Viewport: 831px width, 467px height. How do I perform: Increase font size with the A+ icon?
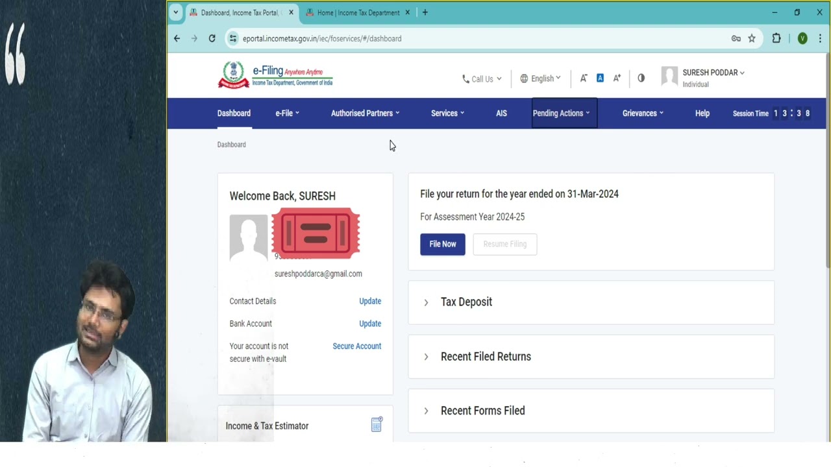617,78
